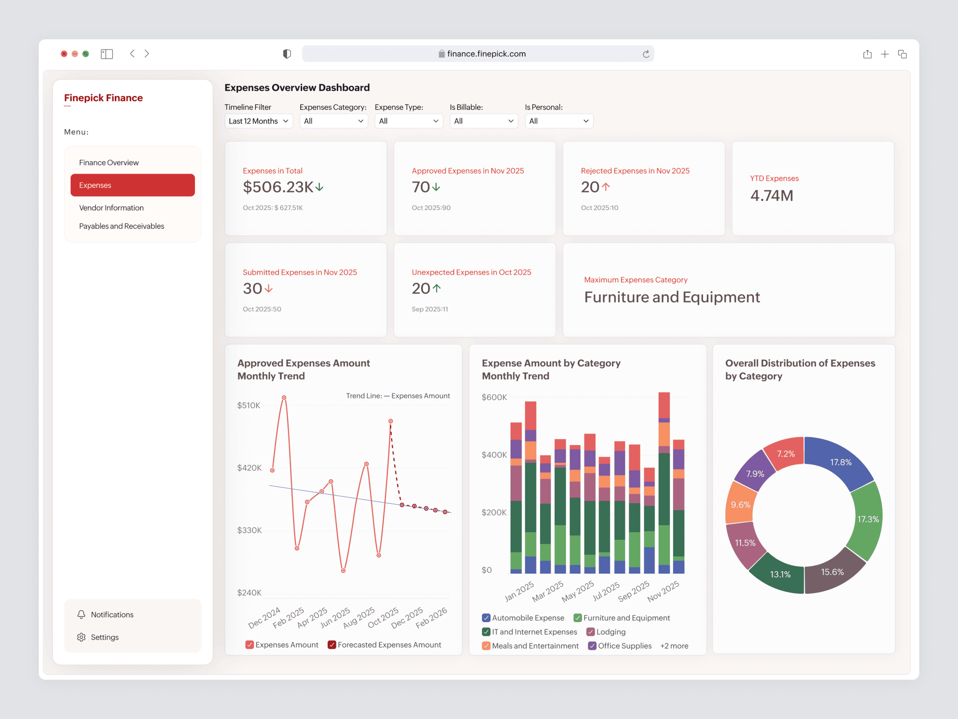958x719 pixels.
Task: Toggle the Automobile Expense legend checkbox
Action: pos(486,617)
